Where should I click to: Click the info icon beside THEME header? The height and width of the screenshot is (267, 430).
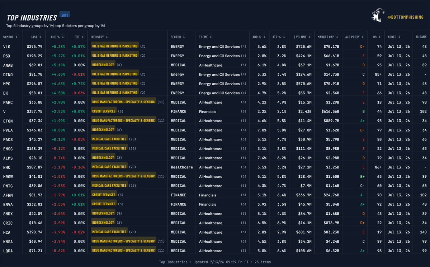point(211,37)
